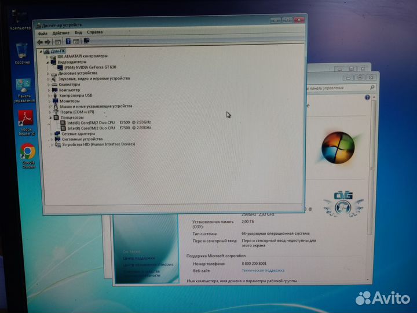Click the Forward arrow in Device Manager toolbar
The width and height of the screenshot is (417, 313).
[47, 42]
